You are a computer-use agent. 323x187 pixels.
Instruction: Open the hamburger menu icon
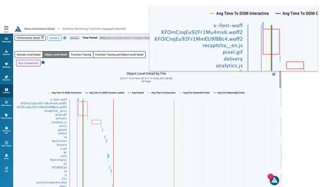[6, 28]
